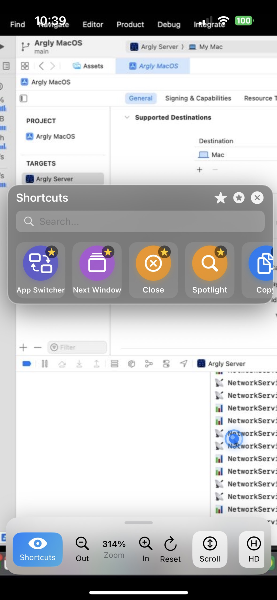277x600 pixels.
Task: Collapse the Supported Destinations section
Action: [x=127, y=117]
